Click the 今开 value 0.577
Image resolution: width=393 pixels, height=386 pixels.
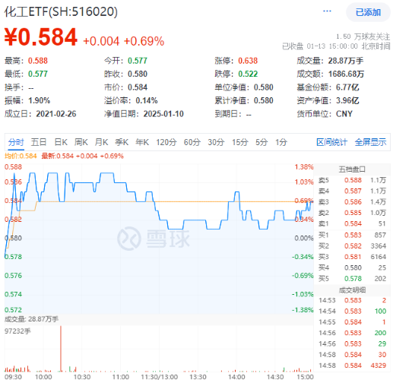[138, 61]
